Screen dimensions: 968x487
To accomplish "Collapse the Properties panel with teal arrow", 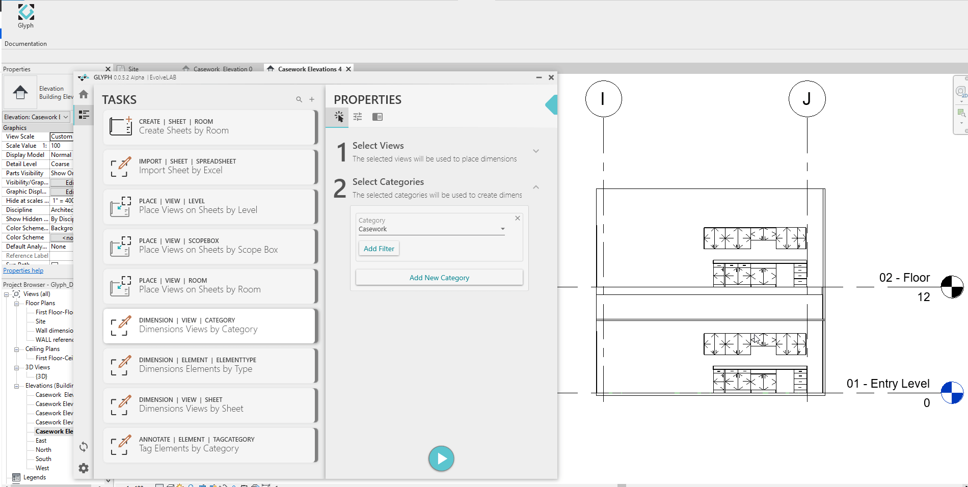I will (551, 104).
